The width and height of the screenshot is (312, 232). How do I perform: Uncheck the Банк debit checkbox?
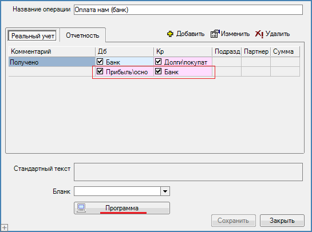pos(100,61)
